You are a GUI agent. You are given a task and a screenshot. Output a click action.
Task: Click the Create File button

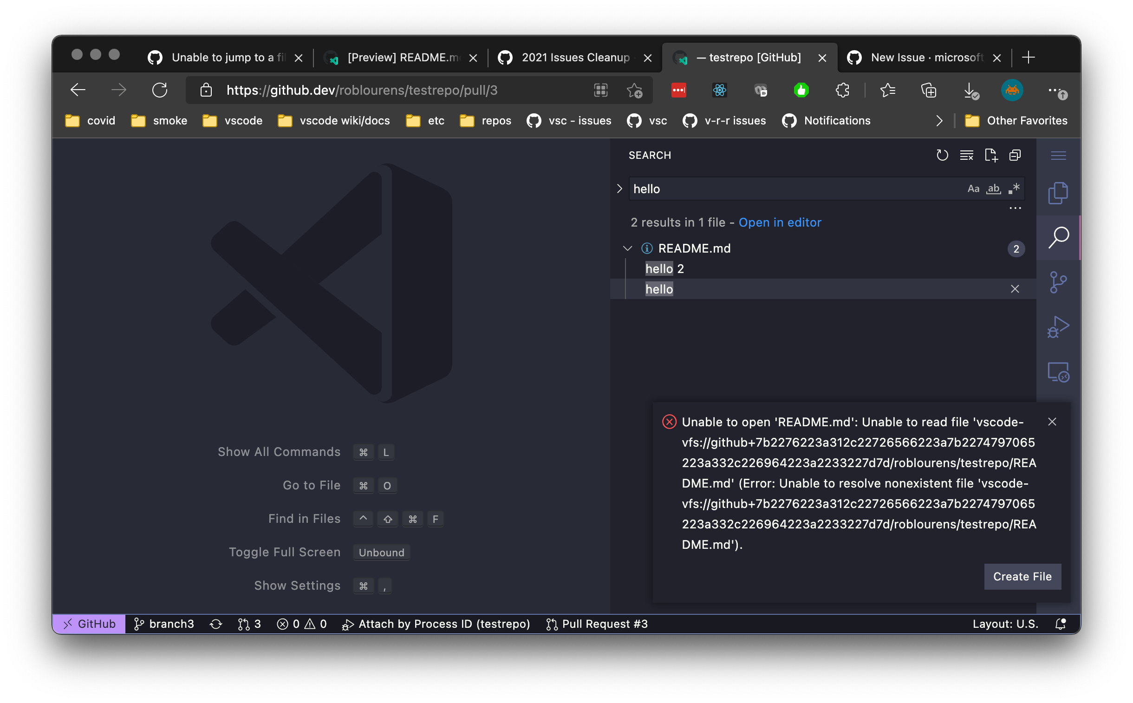1022,576
